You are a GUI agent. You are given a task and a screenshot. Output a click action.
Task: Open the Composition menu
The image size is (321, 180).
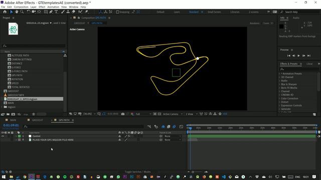click(21, 7)
